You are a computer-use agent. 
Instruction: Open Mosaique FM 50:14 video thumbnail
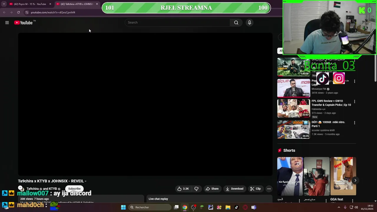294,88
